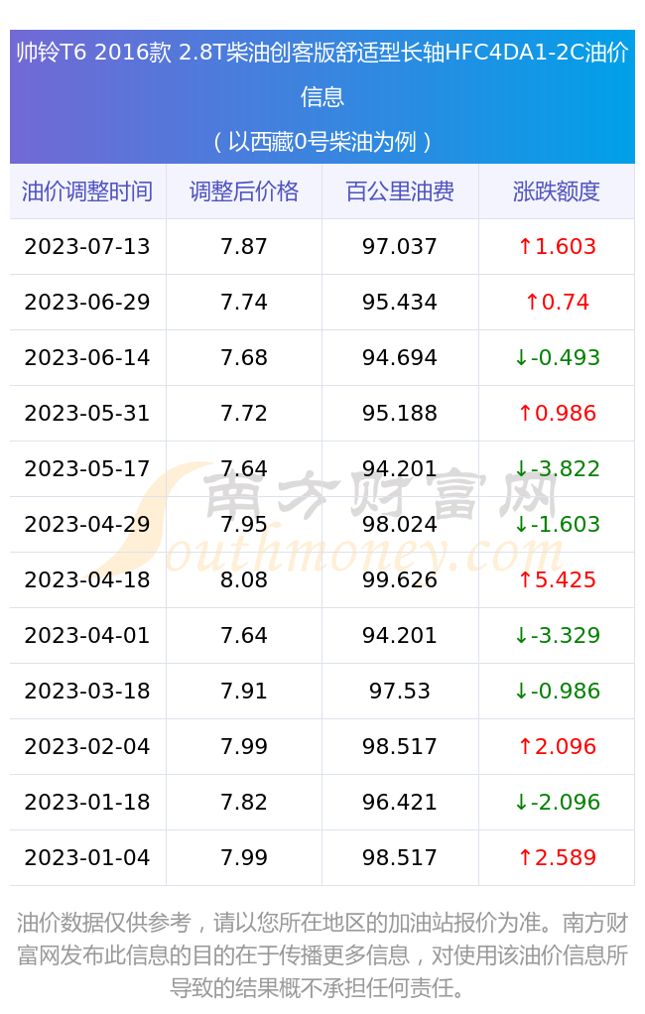
Task: Select the date cell 2023-01-04
Action: point(87,858)
